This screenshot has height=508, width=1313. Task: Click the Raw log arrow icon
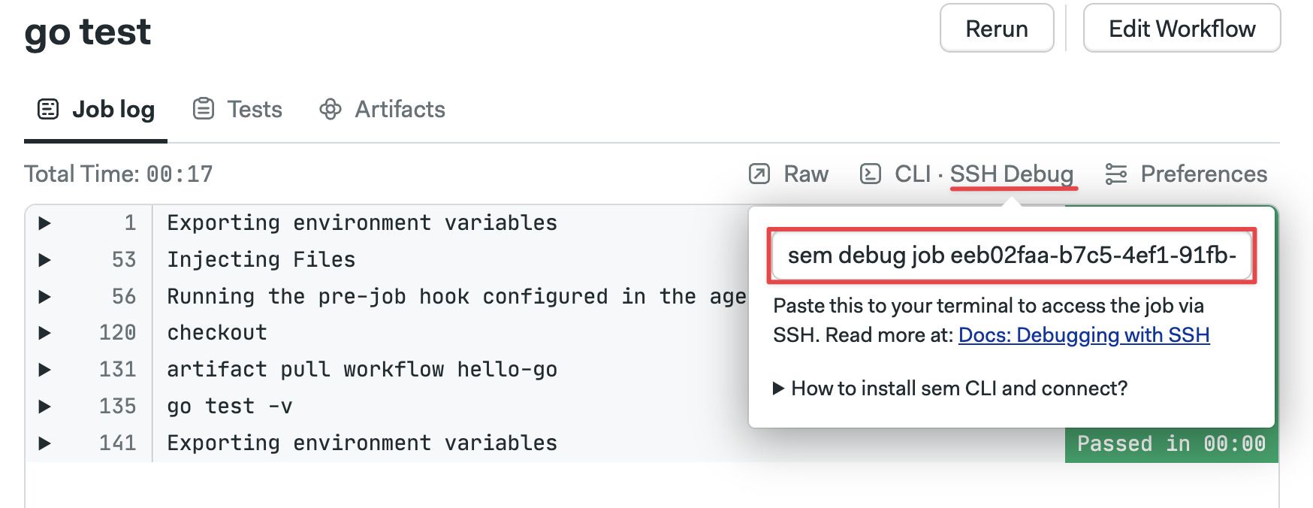coord(759,174)
